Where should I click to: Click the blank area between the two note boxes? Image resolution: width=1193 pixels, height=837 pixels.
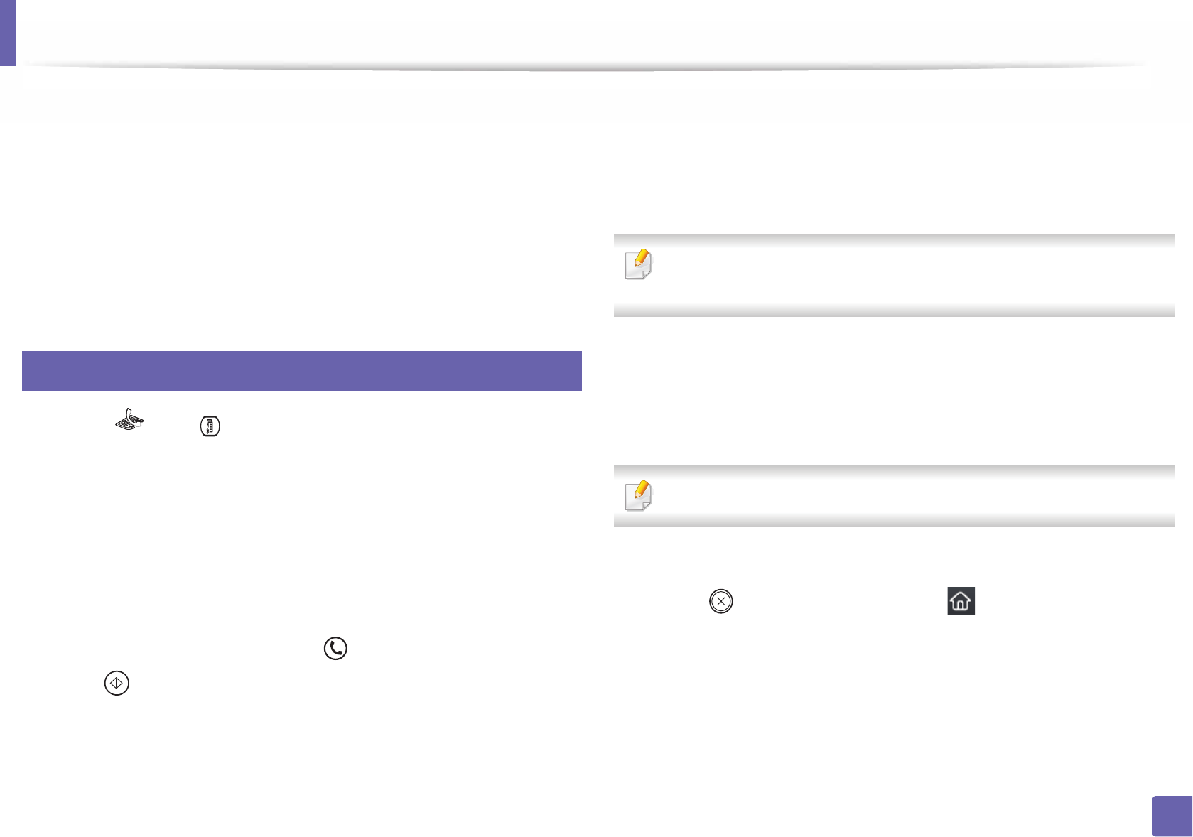(893, 391)
